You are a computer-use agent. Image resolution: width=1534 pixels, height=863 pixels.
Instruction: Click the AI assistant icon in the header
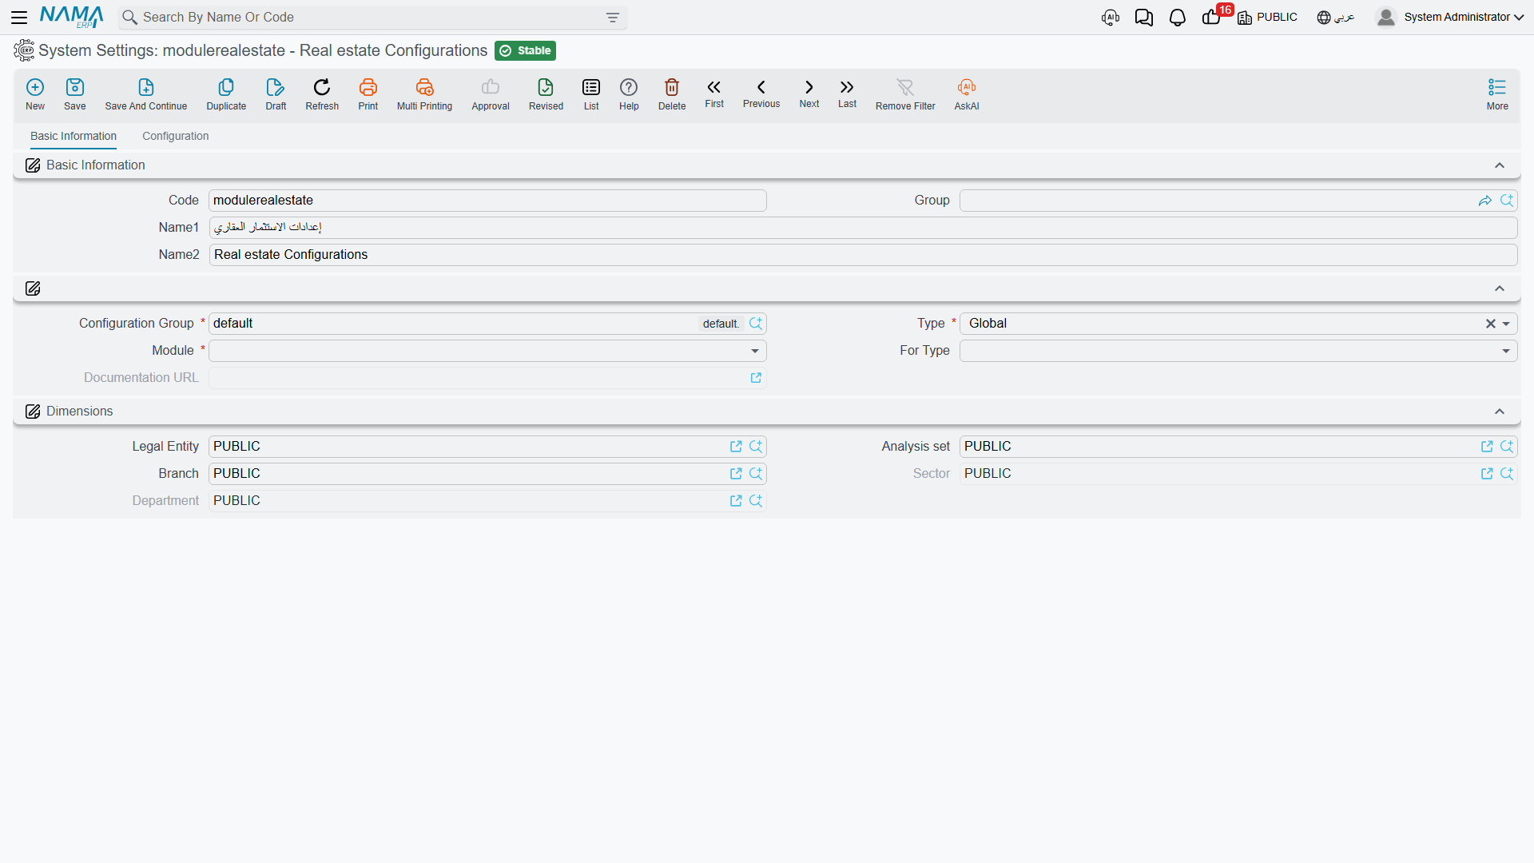[1111, 18]
